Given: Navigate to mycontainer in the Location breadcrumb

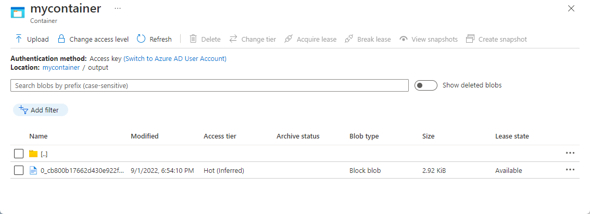Looking at the screenshot, I should pos(61,68).
